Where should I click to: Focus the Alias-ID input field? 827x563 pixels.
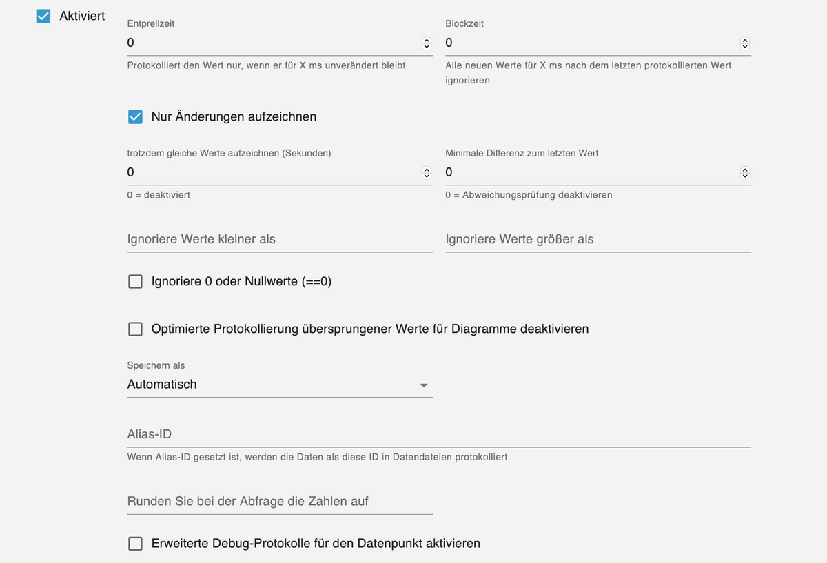point(438,434)
